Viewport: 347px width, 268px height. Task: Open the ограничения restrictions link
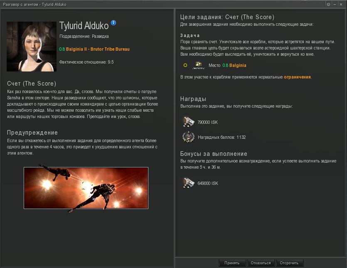tap(297, 77)
